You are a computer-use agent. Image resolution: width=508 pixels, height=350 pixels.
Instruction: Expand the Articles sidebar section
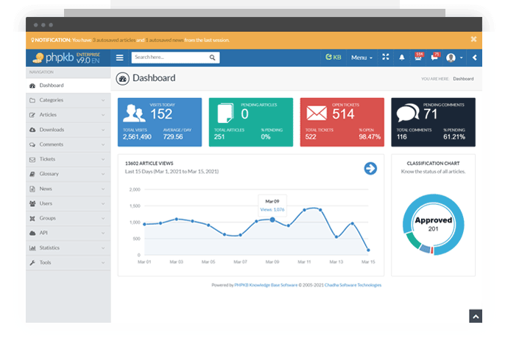coord(68,115)
